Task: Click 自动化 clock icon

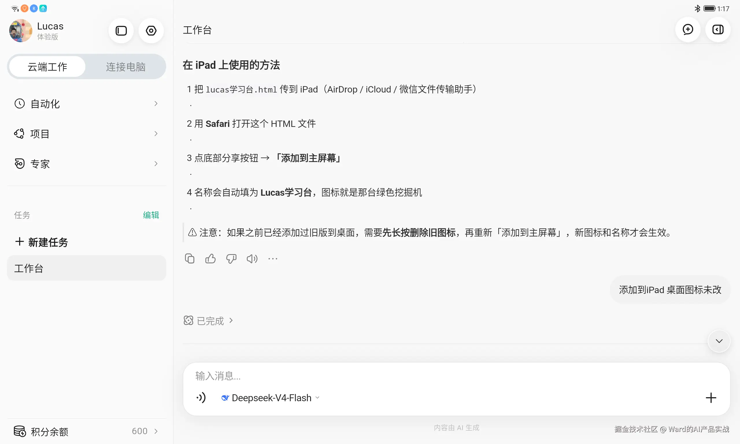Action: tap(20, 104)
